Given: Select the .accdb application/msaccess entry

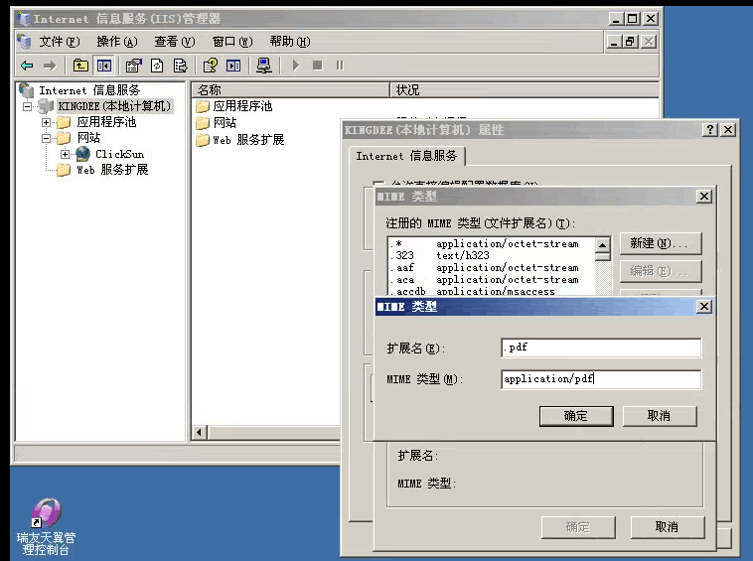Looking at the screenshot, I should 491,291.
